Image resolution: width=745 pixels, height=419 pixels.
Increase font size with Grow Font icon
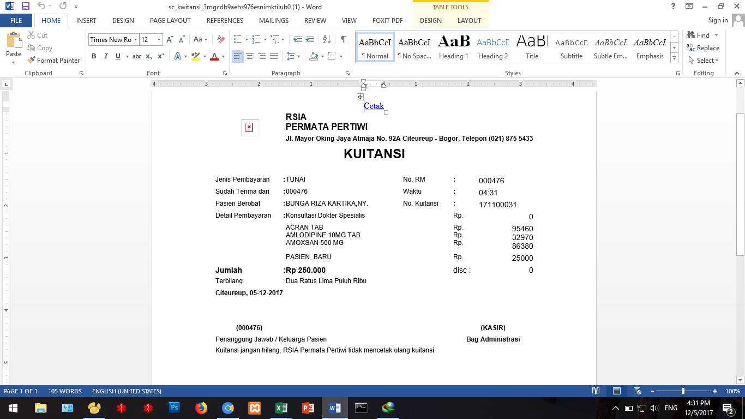(170, 40)
